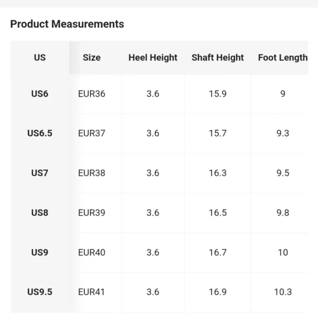The height and width of the screenshot is (318, 318).
Task: Select the US8 row label
Action: [39, 213]
